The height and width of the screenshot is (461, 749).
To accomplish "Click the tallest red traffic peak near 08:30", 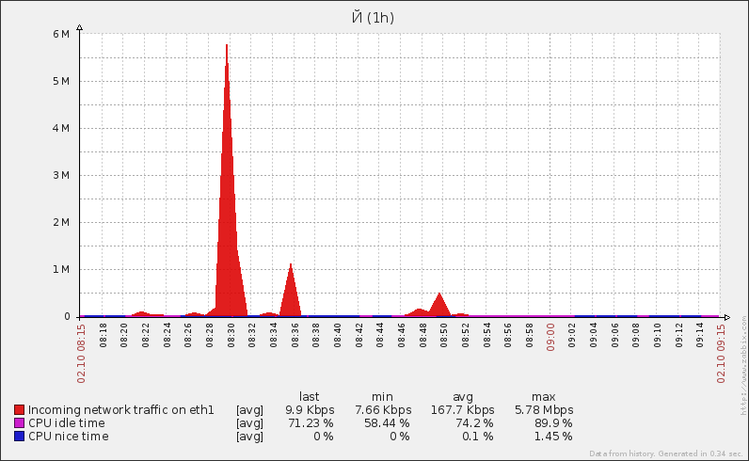I will pyautogui.click(x=228, y=191).
